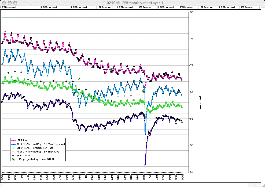This screenshot has height=187, width=265.
Task: Click the 'year marks' legend label
Action: pyautogui.click(x=23, y=155)
